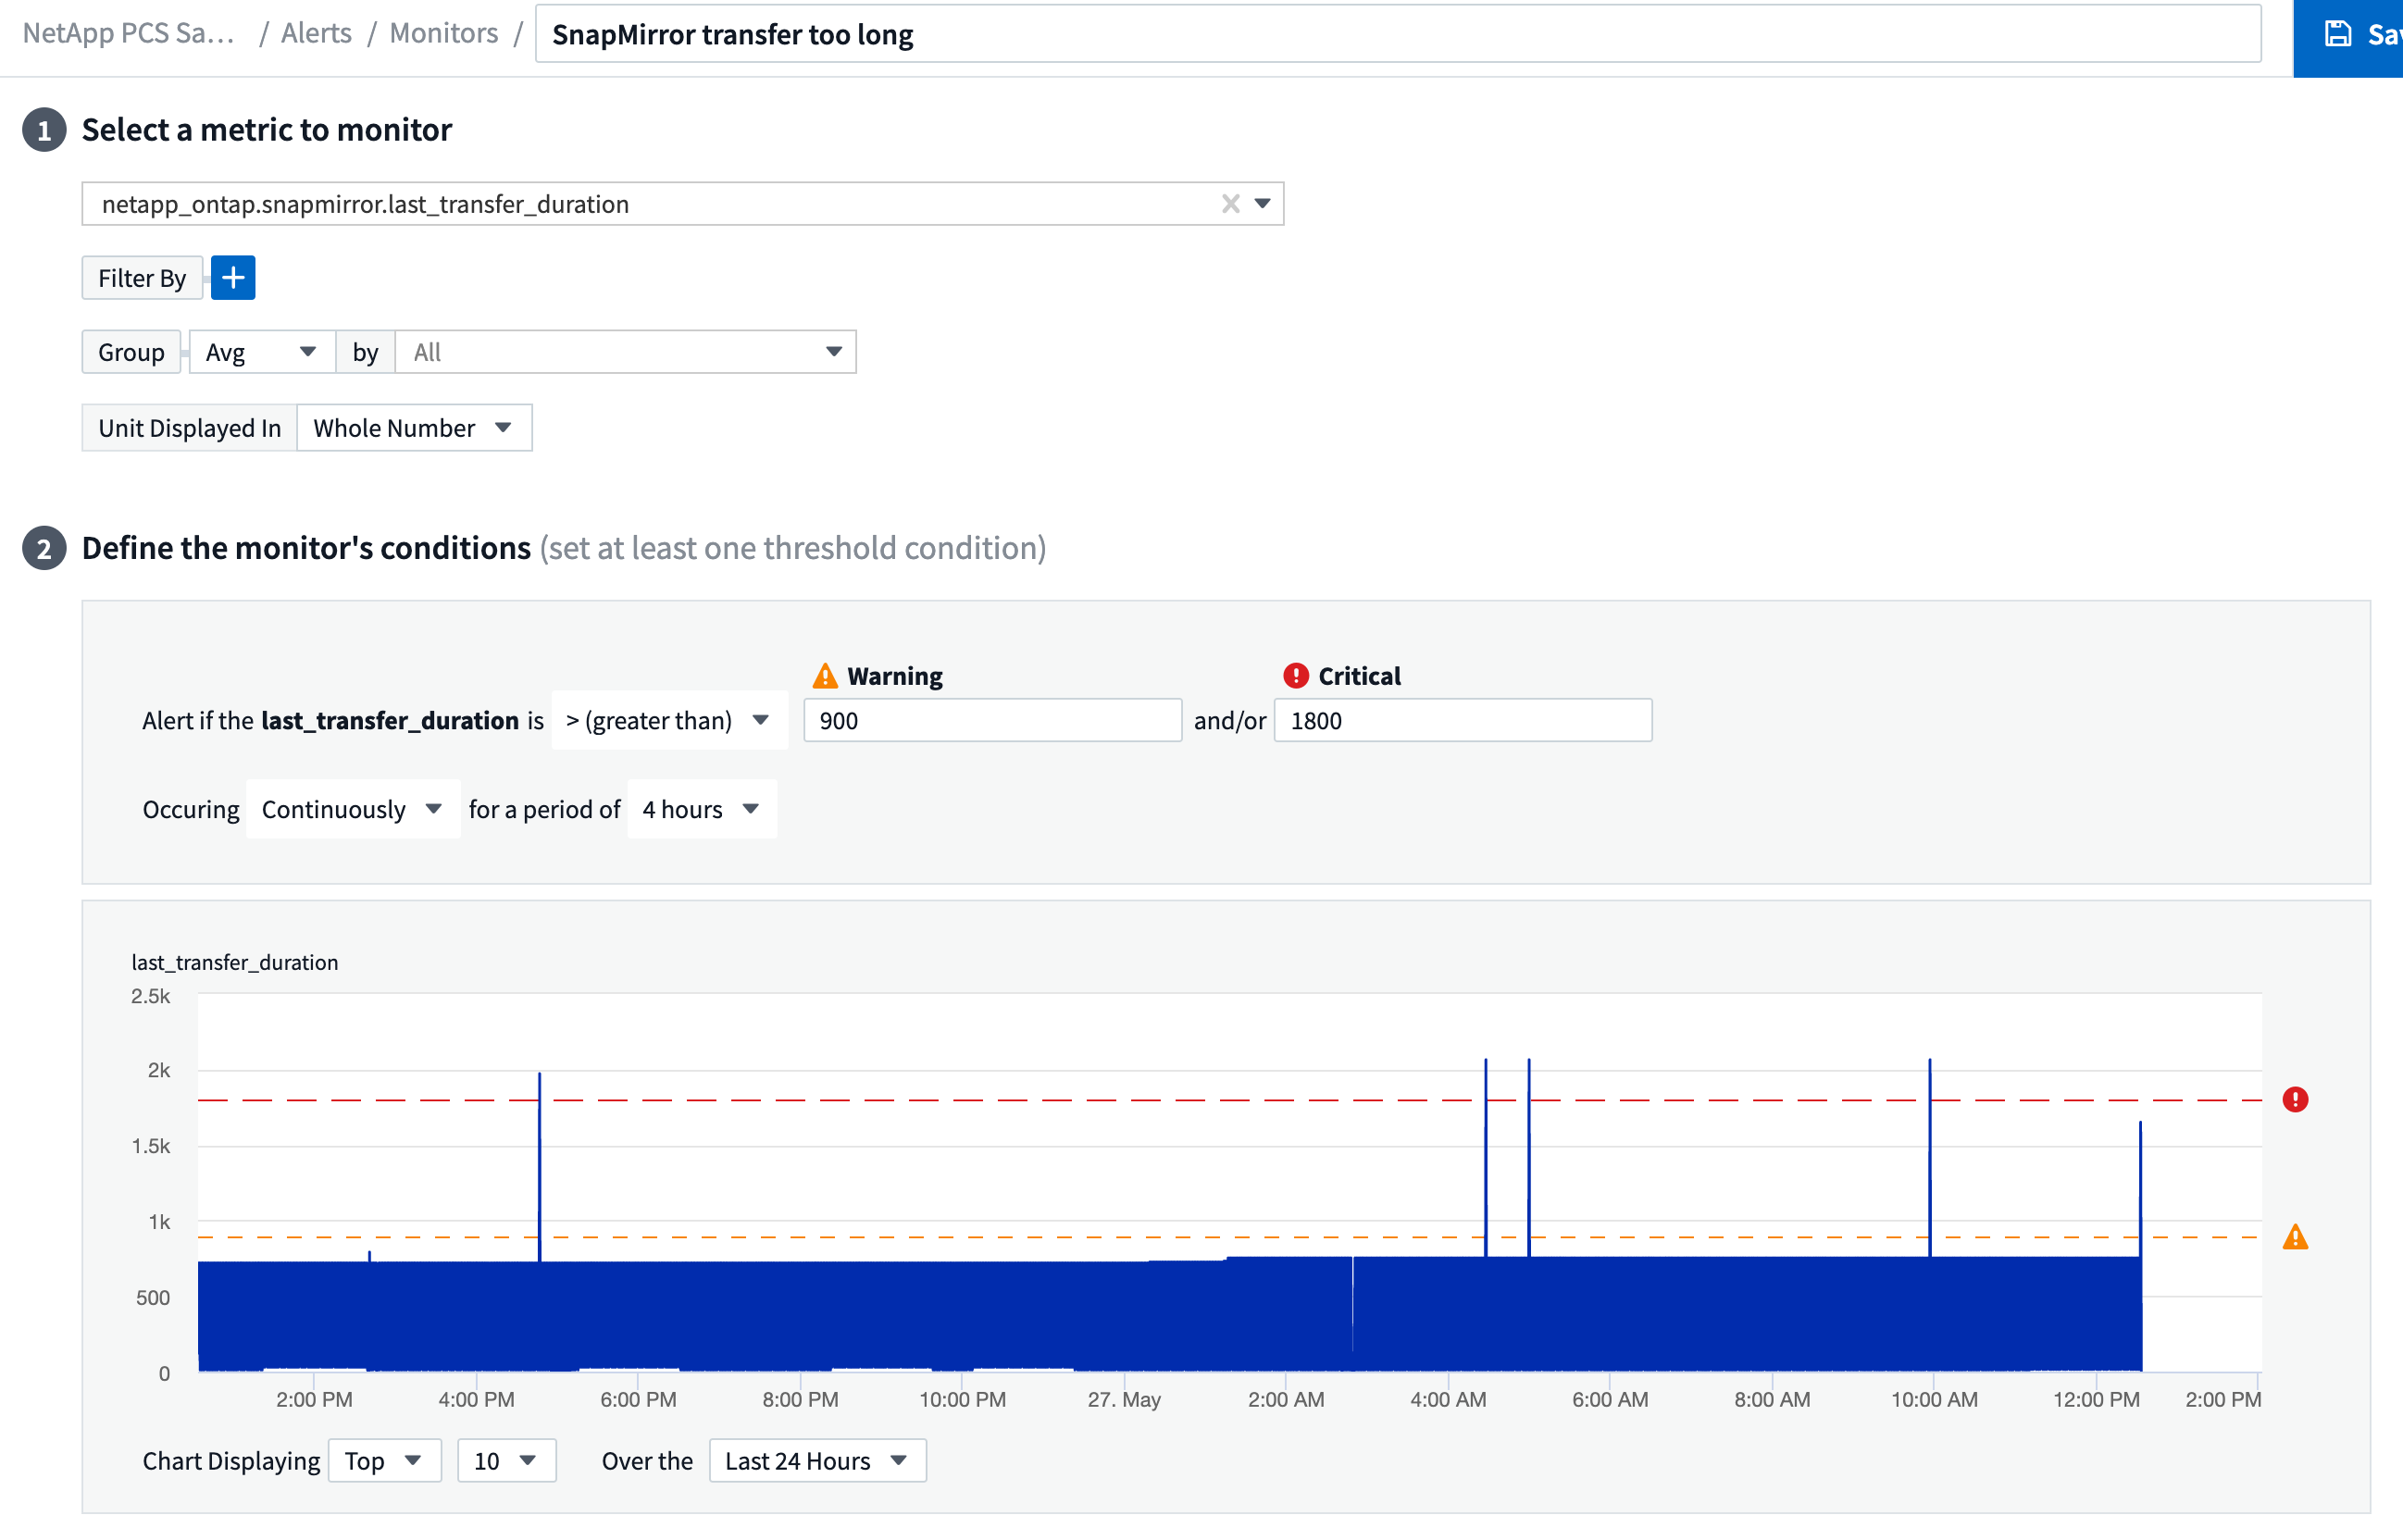Open the Avg aggregation dropdown

pos(308,351)
